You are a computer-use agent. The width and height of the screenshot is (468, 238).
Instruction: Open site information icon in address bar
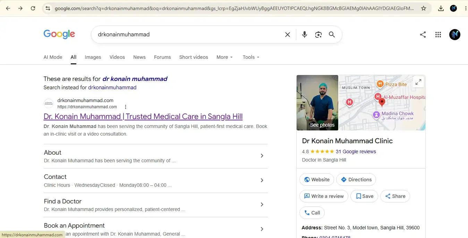pyautogui.click(x=48, y=8)
